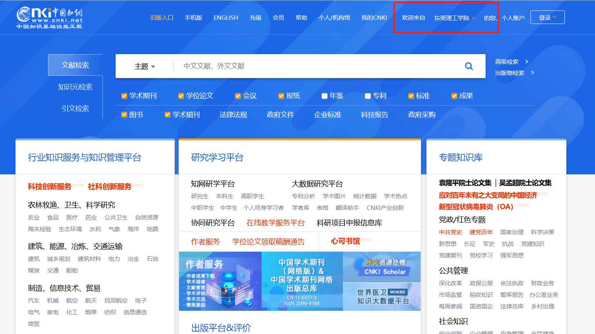Click the CNKI Scholar banner
Screen dimensions: 595x334
[382, 267]
